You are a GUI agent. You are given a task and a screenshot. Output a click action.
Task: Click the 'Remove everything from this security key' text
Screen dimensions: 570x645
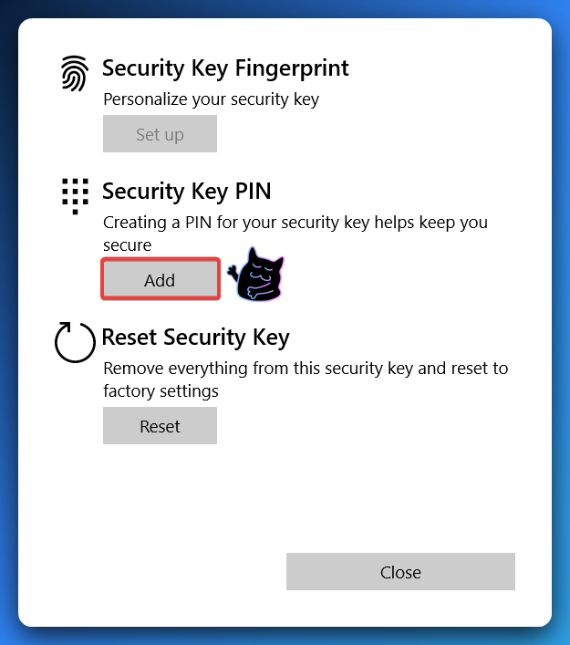(x=306, y=369)
